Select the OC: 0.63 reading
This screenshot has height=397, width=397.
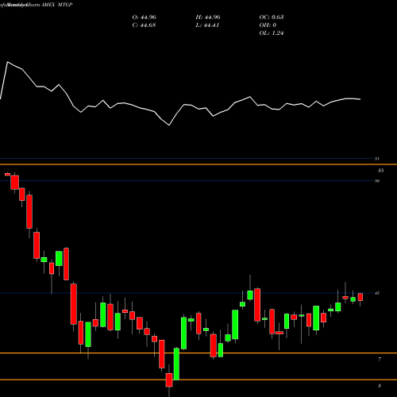(x=272, y=17)
